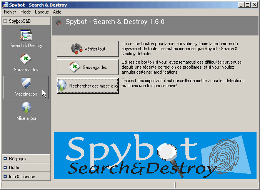Expand the Outils section
This screenshot has height=190, width=260.
pos(5,168)
